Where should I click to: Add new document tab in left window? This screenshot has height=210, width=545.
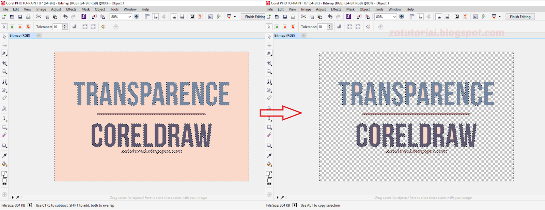[39, 35]
